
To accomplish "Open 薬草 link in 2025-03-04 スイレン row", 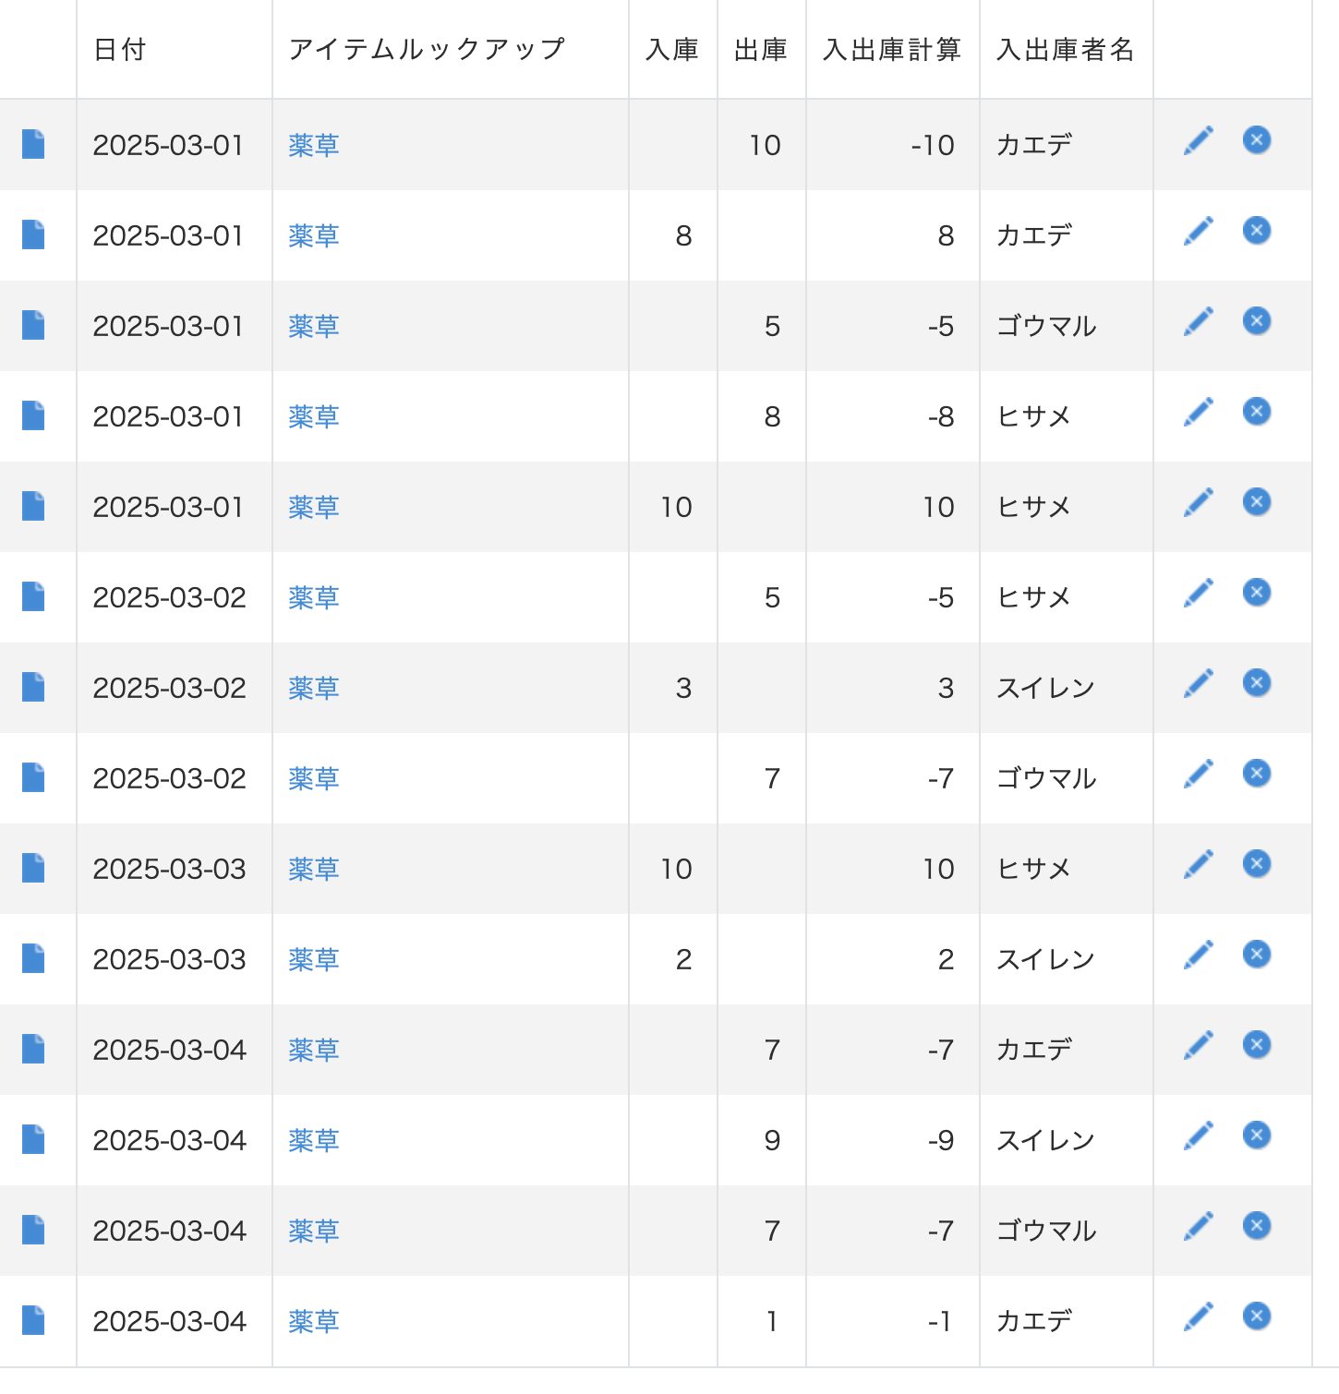I will click(x=314, y=1140).
